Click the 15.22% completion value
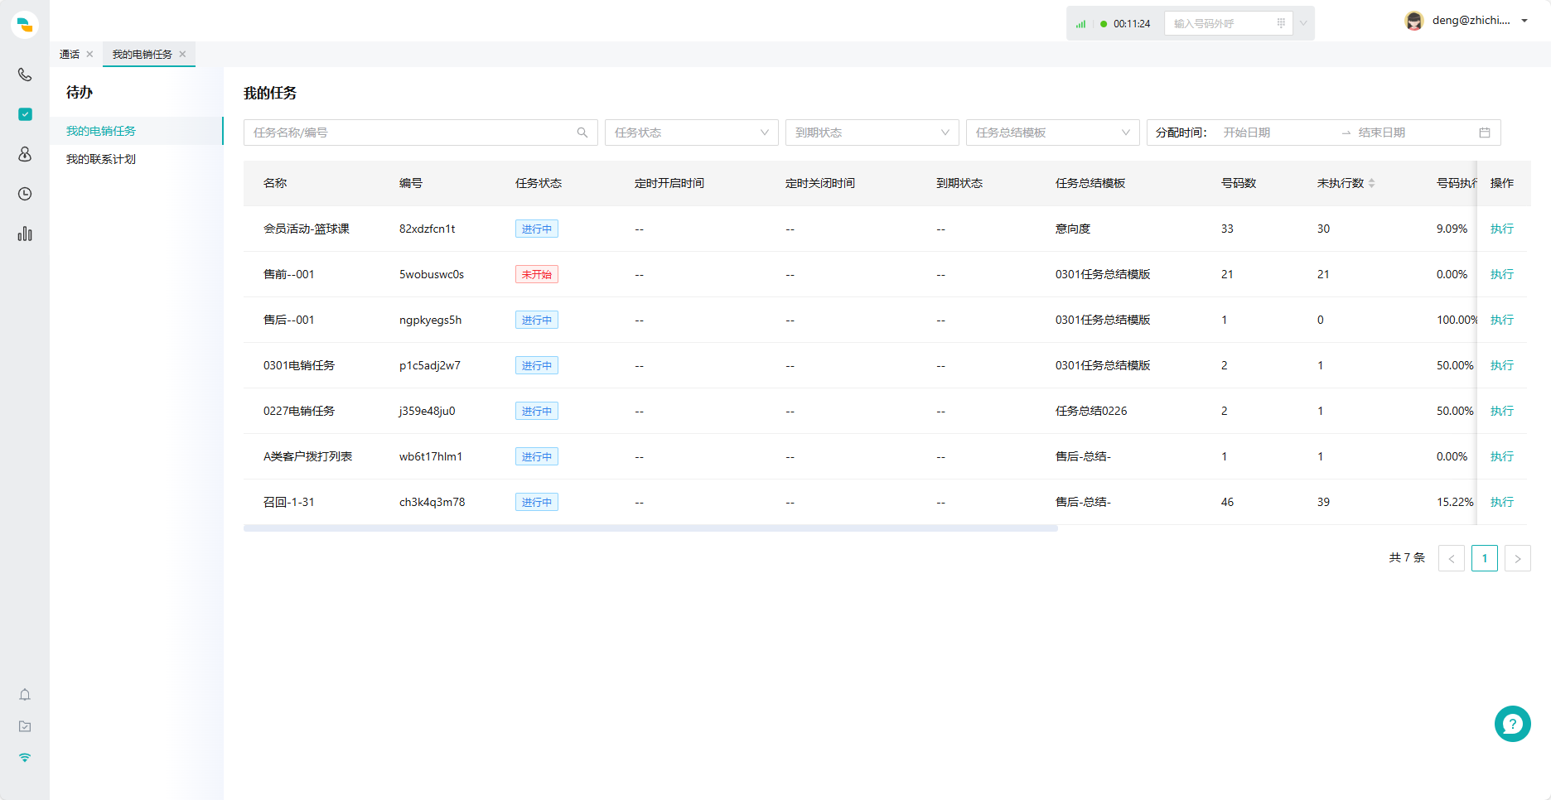This screenshot has width=1551, height=800. pos(1455,502)
